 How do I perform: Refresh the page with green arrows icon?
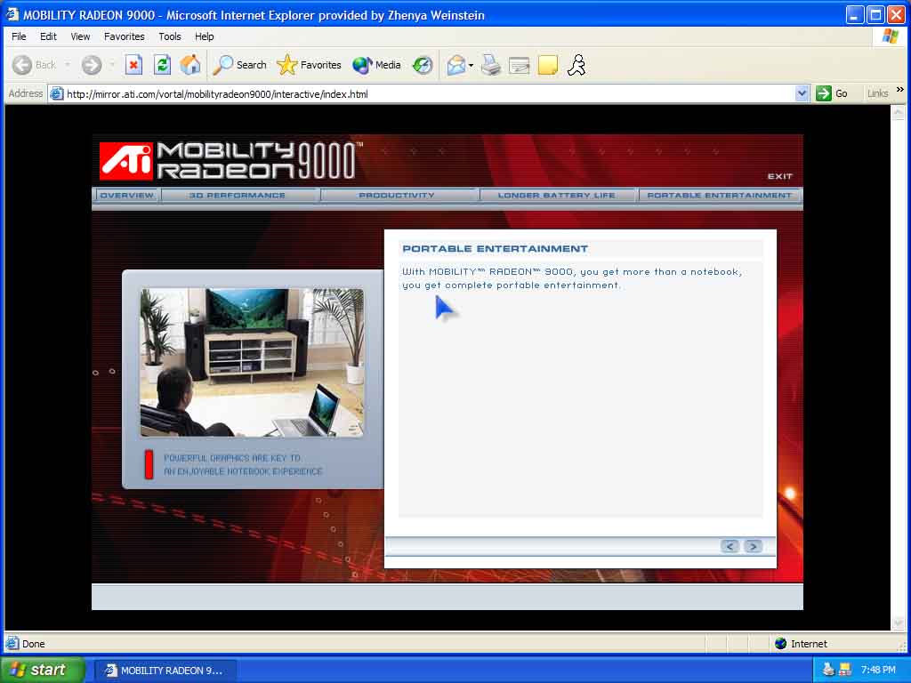click(162, 65)
